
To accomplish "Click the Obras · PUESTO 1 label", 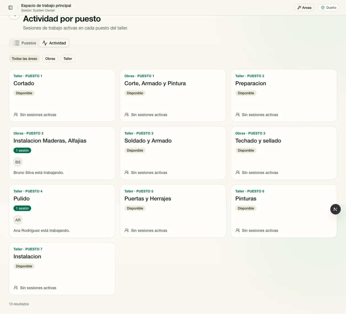I will (x=139, y=76).
